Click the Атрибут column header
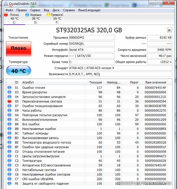 pyautogui.click(x=53, y=82)
